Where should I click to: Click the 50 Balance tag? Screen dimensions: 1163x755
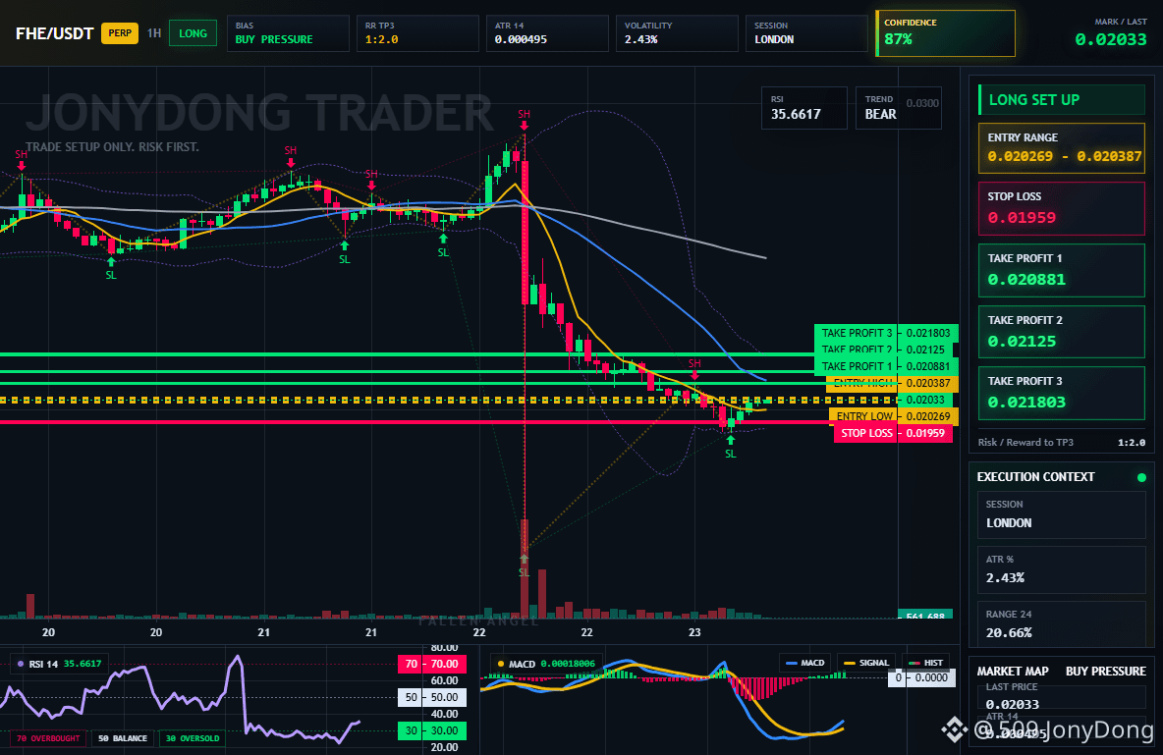pyautogui.click(x=123, y=738)
